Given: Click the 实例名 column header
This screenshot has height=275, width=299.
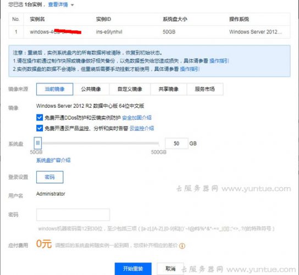Looking at the screenshot, I should pyautogui.click(x=37, y=19).
